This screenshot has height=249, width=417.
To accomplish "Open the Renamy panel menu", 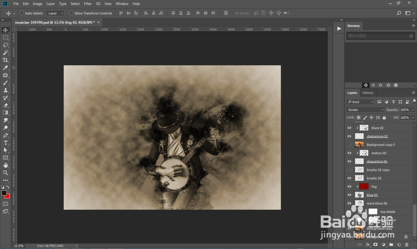I will pyautogui.click(x=413, y=26).
